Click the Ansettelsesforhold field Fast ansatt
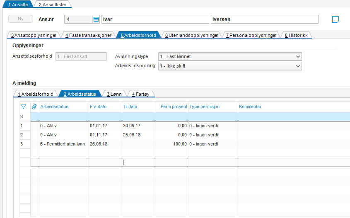The width and height of the screenshot is (350, 218). point(81,56)
